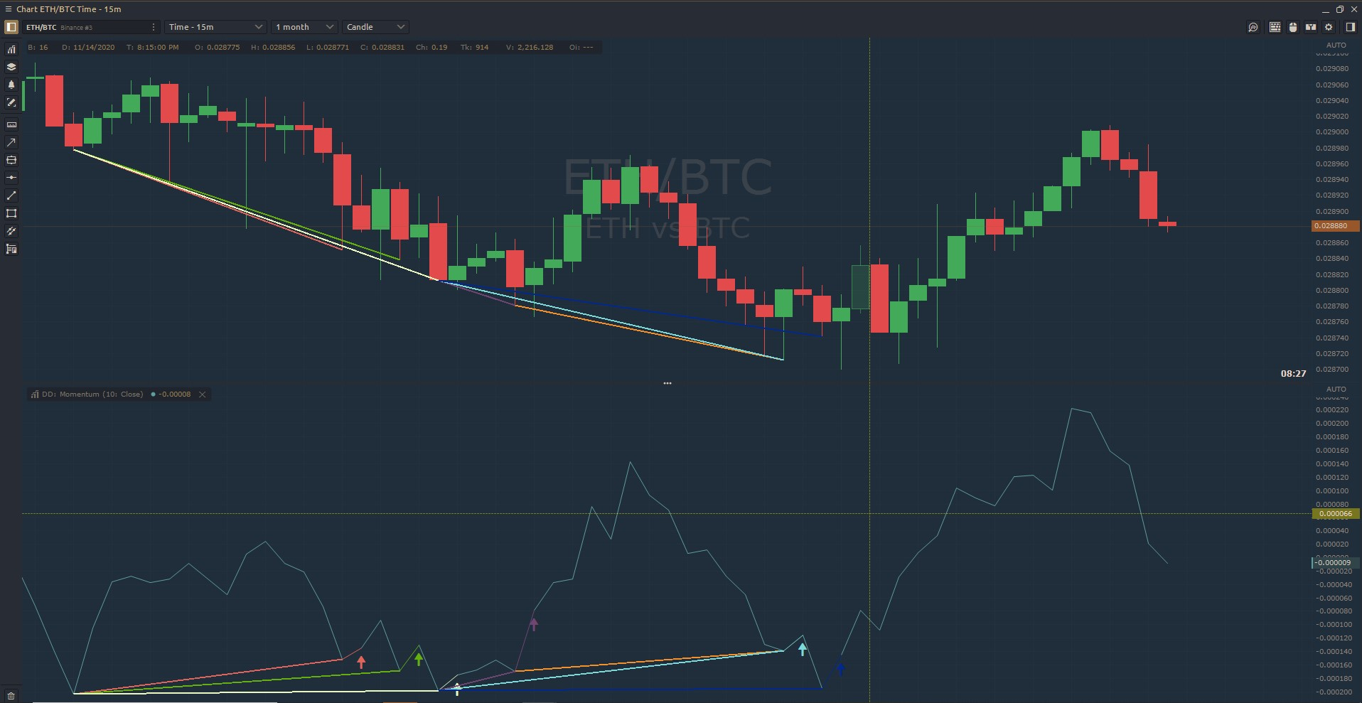The width and height of the screenshot is (1362, 703).
Task: Select the arrow drawing tool
Action: tap(11, 142)
